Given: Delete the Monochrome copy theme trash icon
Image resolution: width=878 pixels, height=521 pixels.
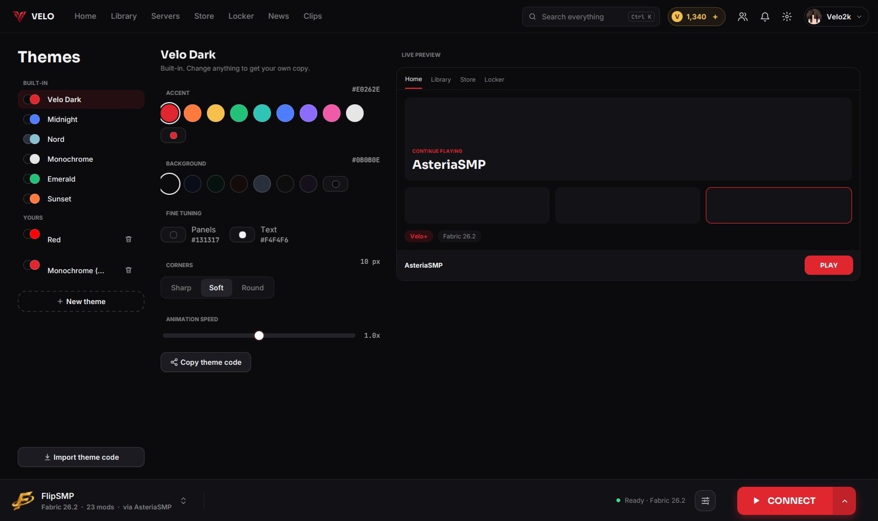Looking at the screenshot, I should tap(129, 270).
